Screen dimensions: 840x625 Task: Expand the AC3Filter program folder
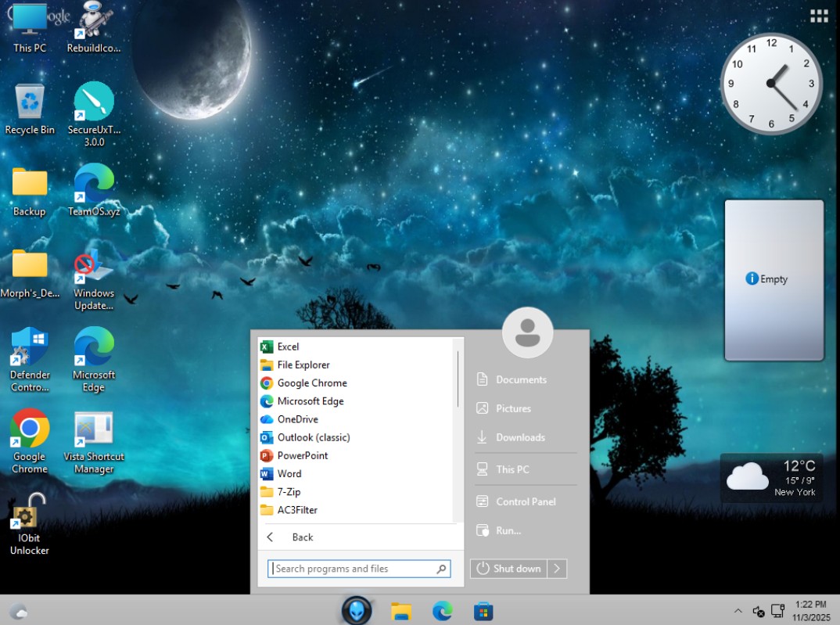tap(297, 510)
